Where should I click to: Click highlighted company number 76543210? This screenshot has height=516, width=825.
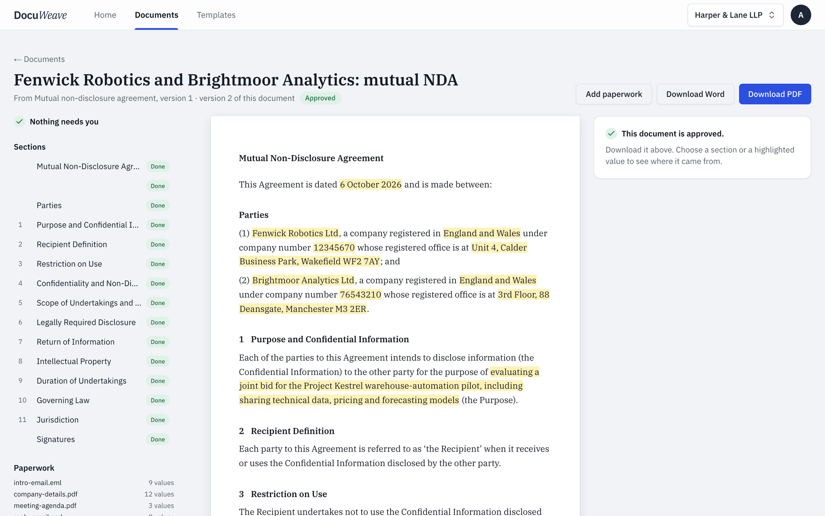tap(360, 294)
